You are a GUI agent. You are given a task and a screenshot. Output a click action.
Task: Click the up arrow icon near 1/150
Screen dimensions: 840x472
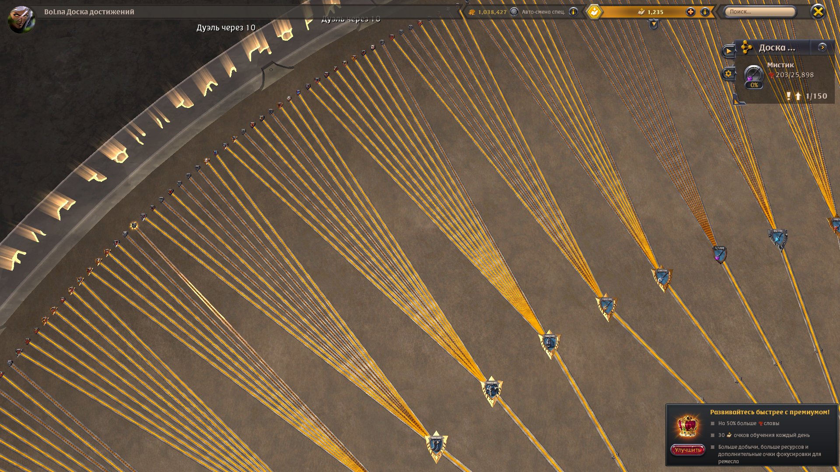798,96
